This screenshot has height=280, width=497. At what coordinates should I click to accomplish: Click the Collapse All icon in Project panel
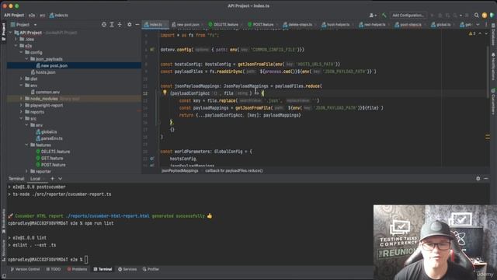coord(120,24)
